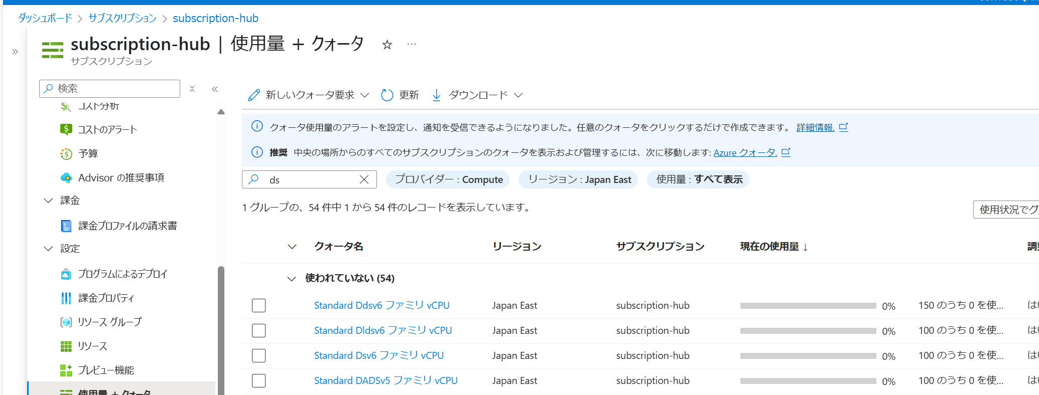1039x395 pixels.
Task: Check the Standard Dsv6 family vCPU row
Action: pyautogui.click(x=258, y=355)
